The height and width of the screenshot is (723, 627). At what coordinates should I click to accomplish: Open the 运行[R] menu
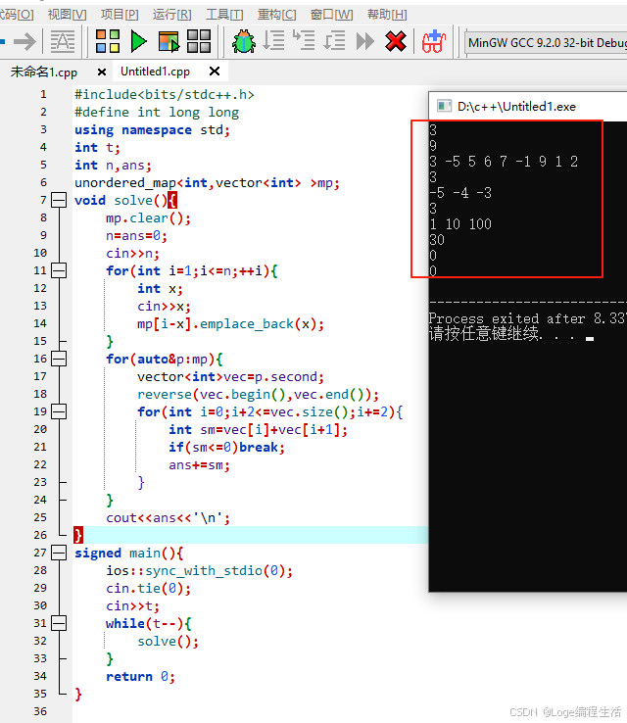(172, 15)
